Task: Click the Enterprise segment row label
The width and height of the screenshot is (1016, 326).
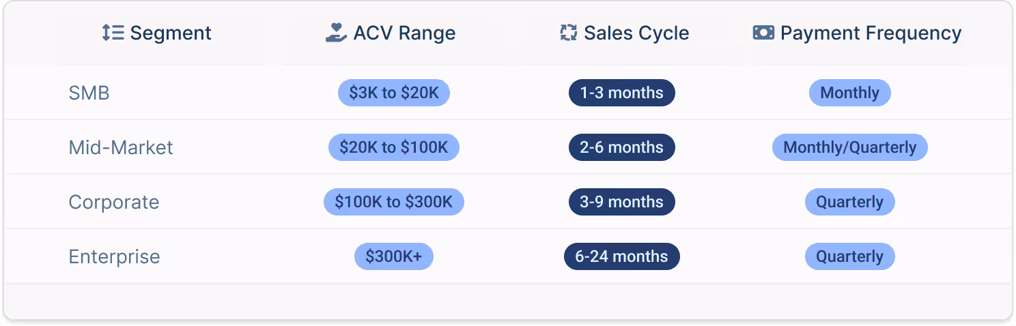Action: (x=114, y=256)
